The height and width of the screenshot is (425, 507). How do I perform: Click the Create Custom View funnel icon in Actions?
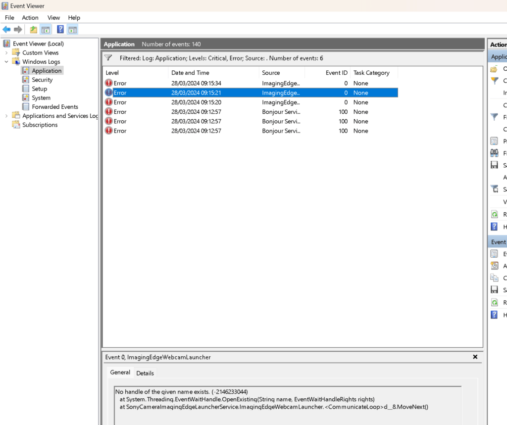pos(495,81)
